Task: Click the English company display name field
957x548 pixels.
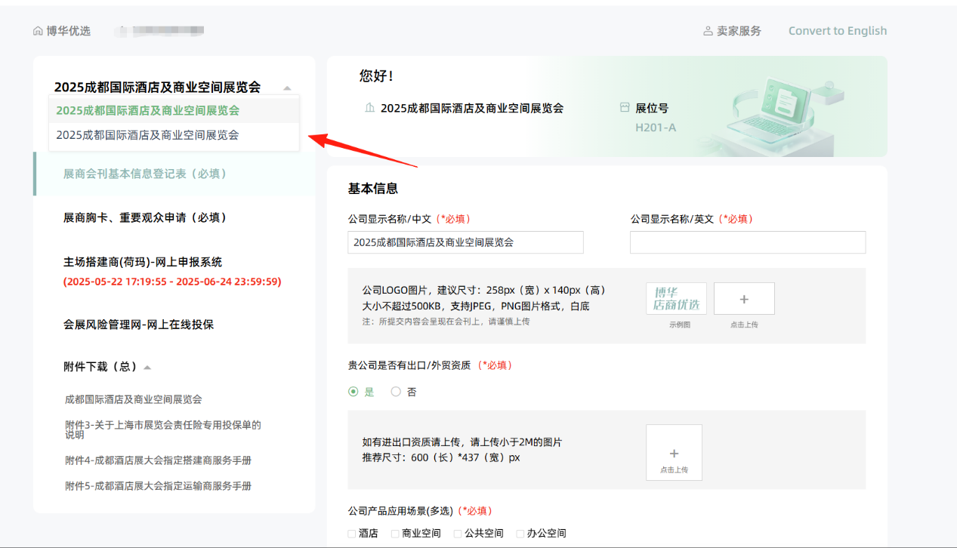Action: [x=747, y=242]
